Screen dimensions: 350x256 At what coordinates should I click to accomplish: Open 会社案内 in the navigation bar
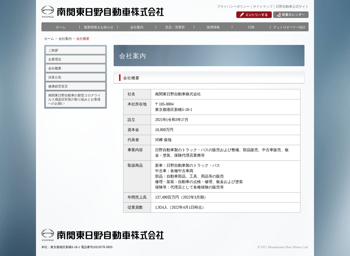coord(137,27)
